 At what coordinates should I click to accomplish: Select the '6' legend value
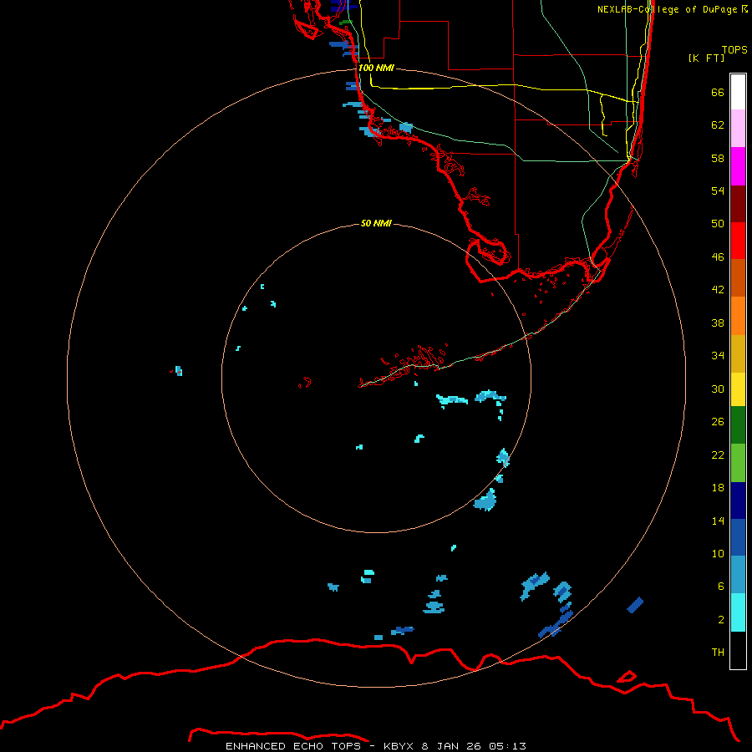[x=721, y=587]
